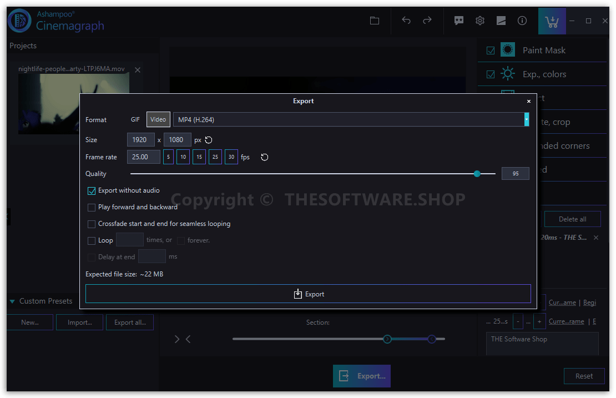Open Exp., colors adjustments via sun icon
The width and height of the screenshot is (616, 398).
507,73
